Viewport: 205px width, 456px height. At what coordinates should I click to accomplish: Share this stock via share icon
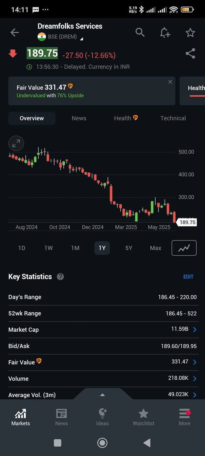coord(190,54)
